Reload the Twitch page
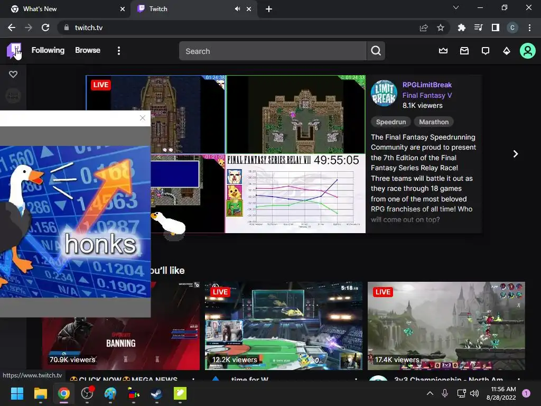 (45, 27)
